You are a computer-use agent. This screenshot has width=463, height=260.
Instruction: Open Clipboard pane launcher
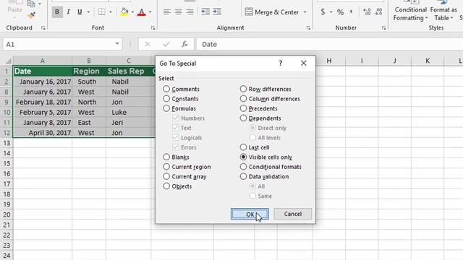tap(43, 27)
